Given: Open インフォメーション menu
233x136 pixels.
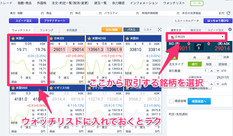Looking at the screenshot, I should (x=144, y=3).
